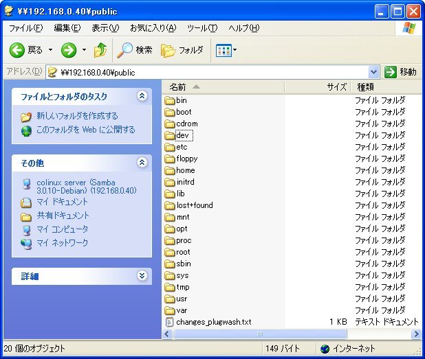425x359 pixels.
Task: Select the opt folder icon
Action: pyautogui.click(x=170, y=229)
